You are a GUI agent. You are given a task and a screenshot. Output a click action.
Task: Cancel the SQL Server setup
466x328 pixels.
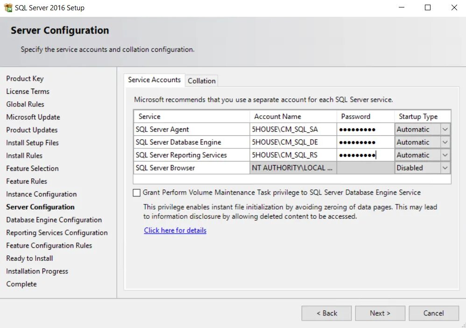[x=434, y=313]
